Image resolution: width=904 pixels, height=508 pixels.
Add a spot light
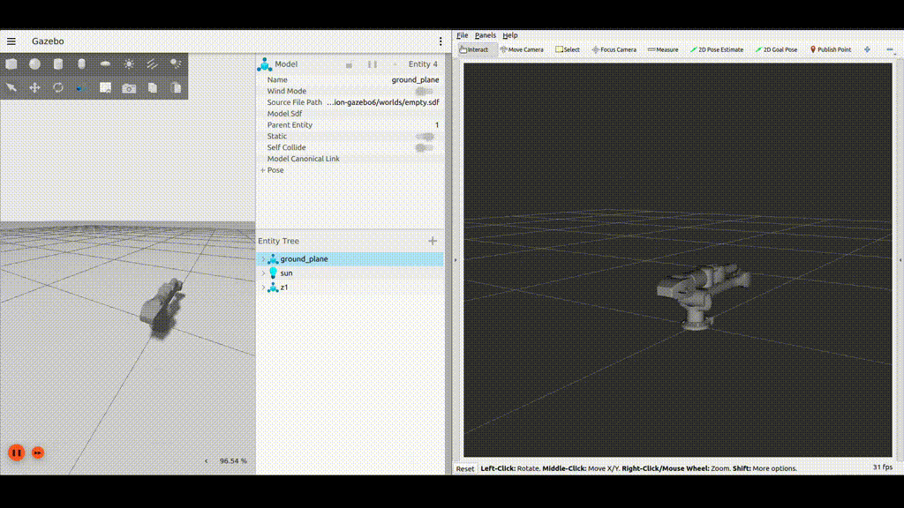click(176, 63)
